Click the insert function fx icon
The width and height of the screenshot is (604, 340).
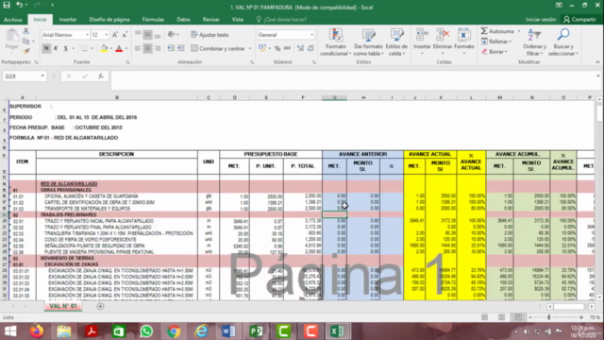101,76
